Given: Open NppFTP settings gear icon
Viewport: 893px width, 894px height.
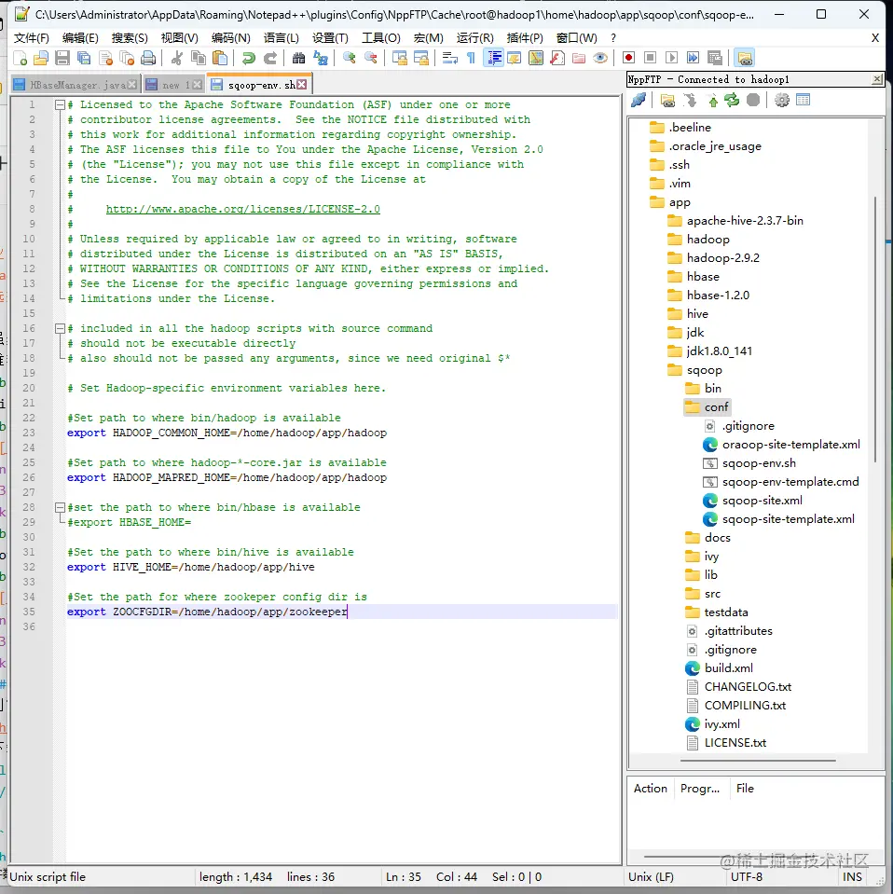Looking at the screenshot, I should [782, 101].
